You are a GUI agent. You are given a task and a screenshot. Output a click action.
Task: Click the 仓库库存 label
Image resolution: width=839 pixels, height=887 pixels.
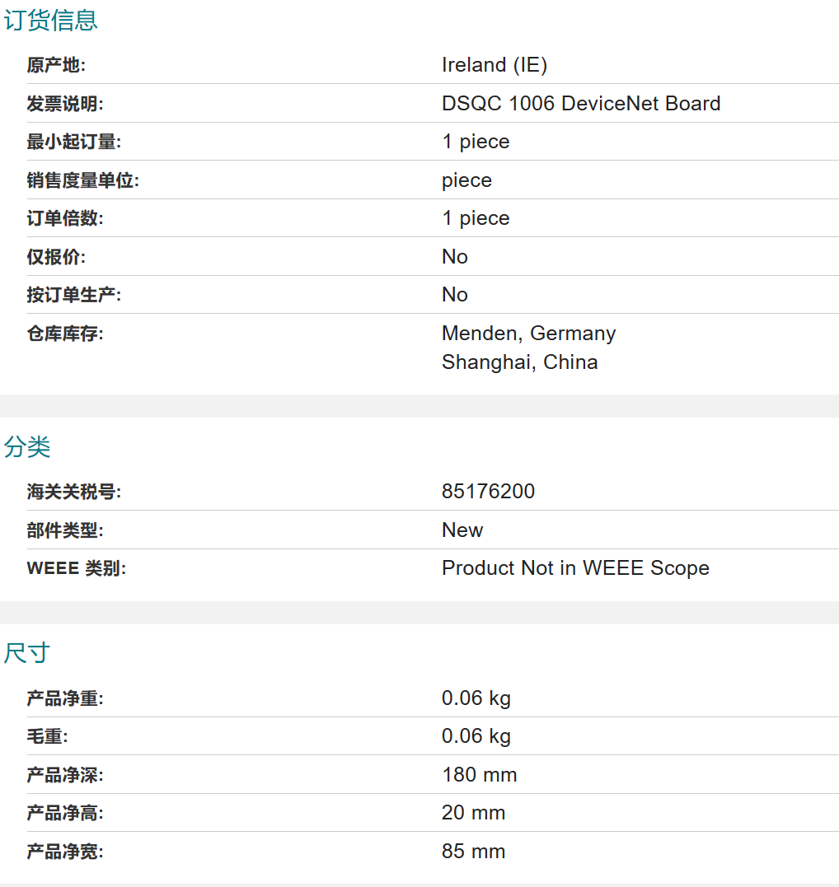coord(65,334)
